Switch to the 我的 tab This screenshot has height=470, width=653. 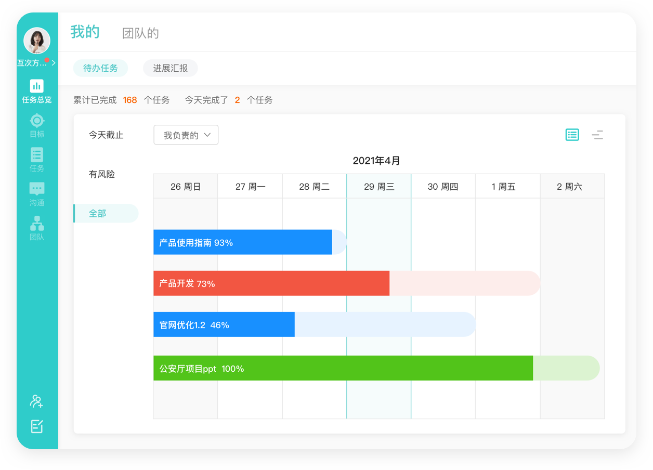85,32
